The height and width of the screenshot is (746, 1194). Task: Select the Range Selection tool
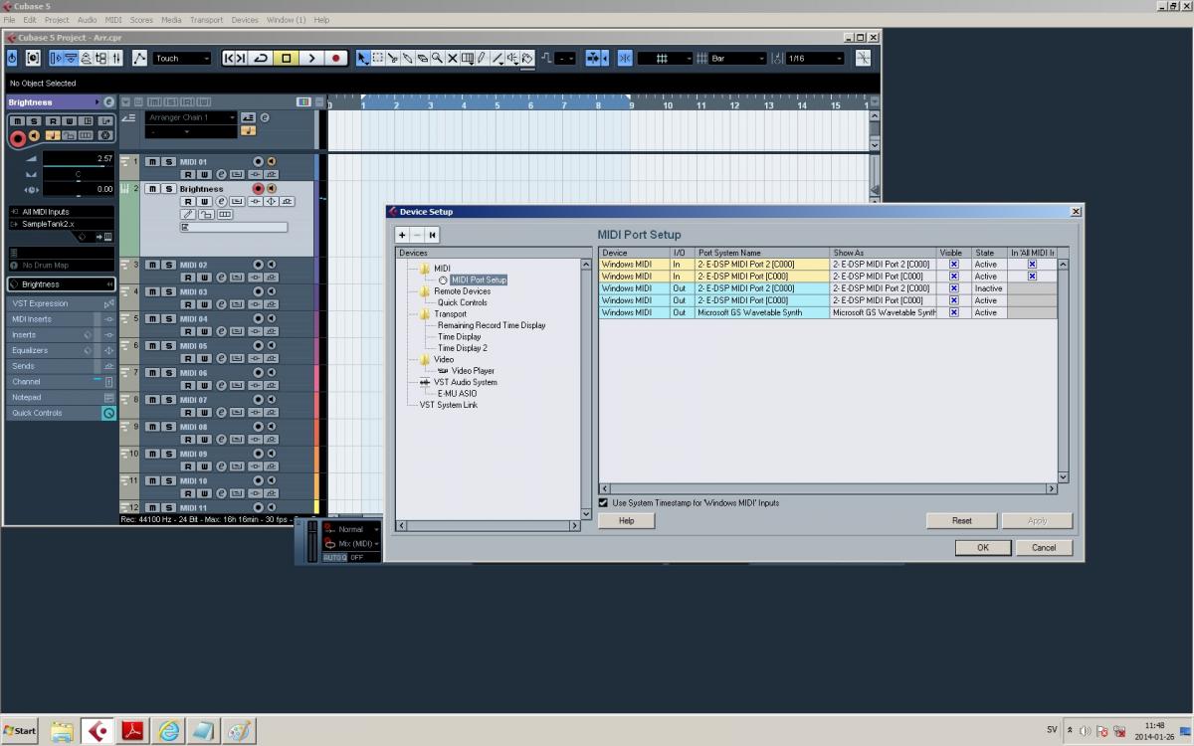(378, 59)
